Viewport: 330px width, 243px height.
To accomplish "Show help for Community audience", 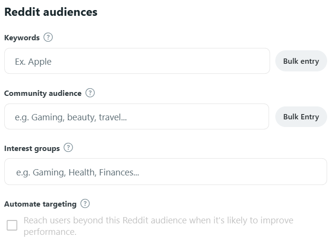I will pyautogui.click(x=90, y=93).
